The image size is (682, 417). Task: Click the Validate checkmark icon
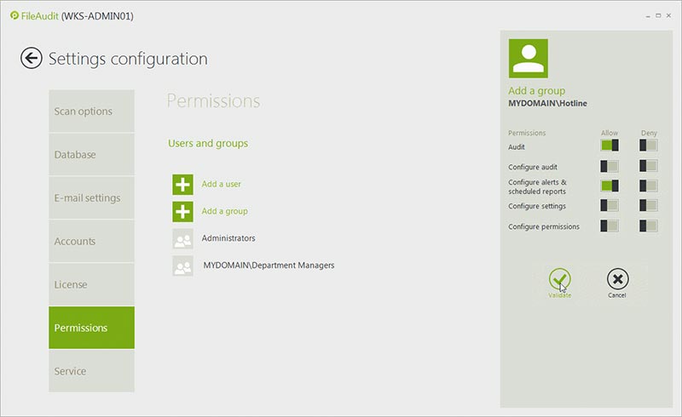click(x=560, y=278)
